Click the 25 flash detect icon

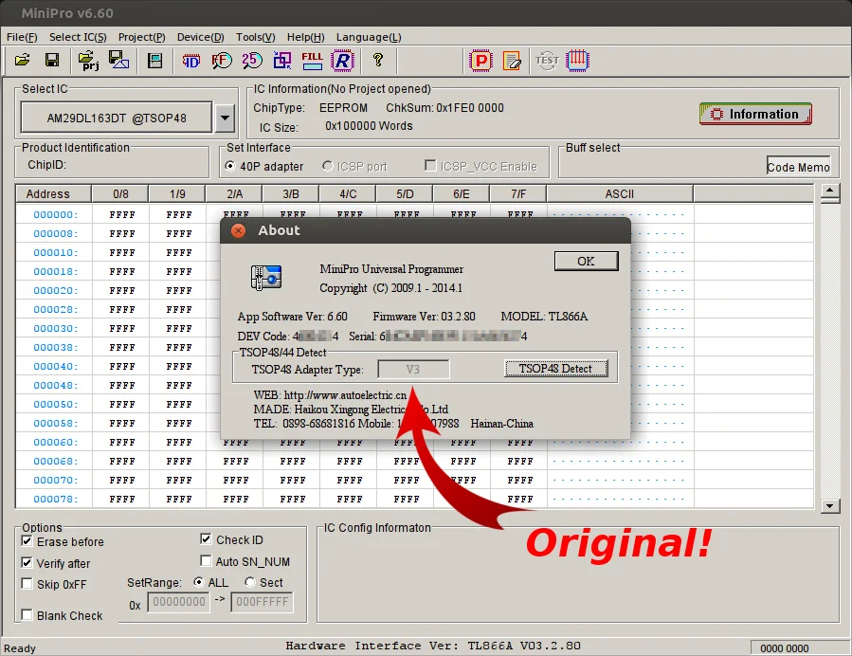point(252,61)
